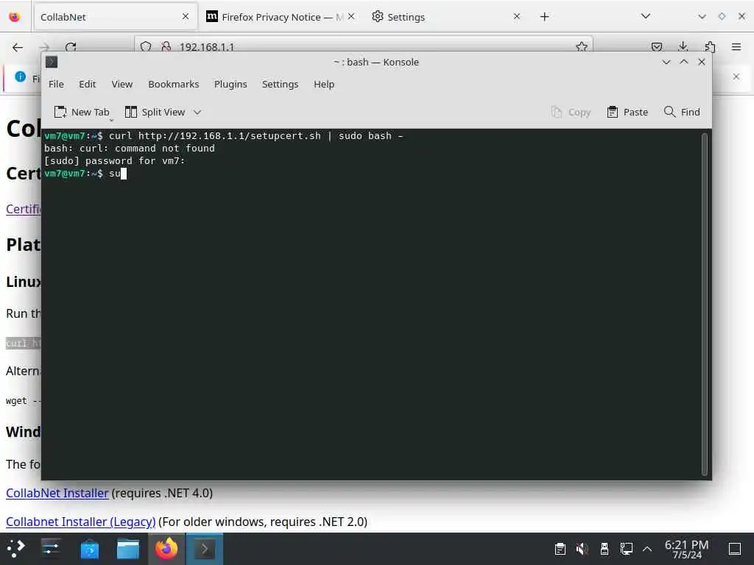Open Find in the Konsole toolbar
This screenshot has width=754, height=565.
(x=682, y=112)
